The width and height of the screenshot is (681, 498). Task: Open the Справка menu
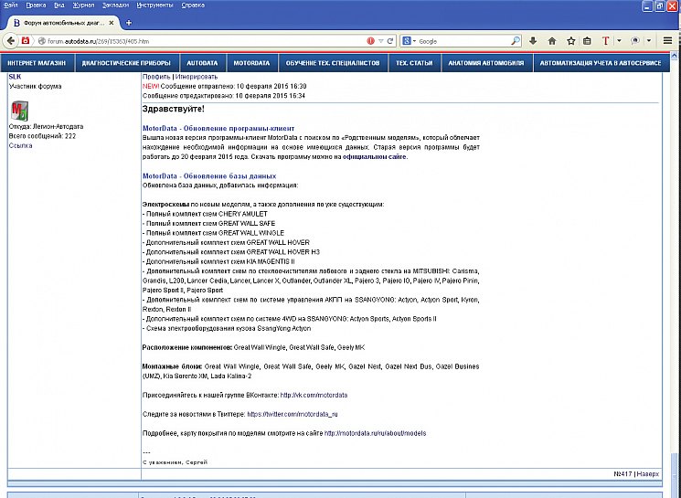click(x=193, y=5)
